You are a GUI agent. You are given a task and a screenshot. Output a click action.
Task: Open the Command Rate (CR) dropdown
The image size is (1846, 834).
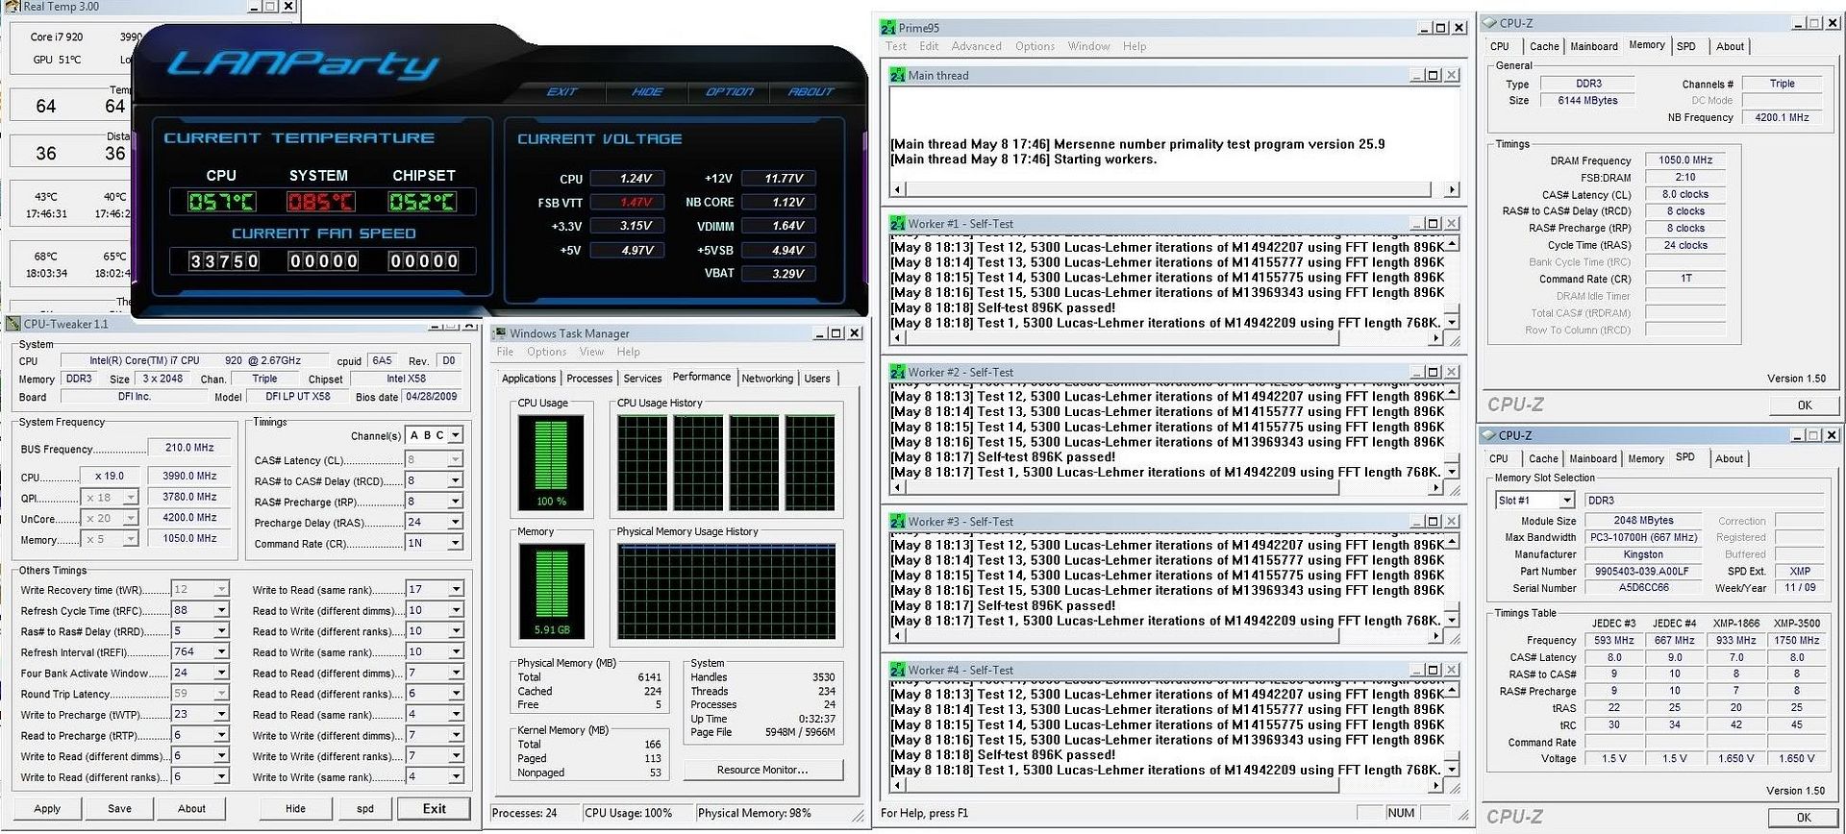(455, 544)
